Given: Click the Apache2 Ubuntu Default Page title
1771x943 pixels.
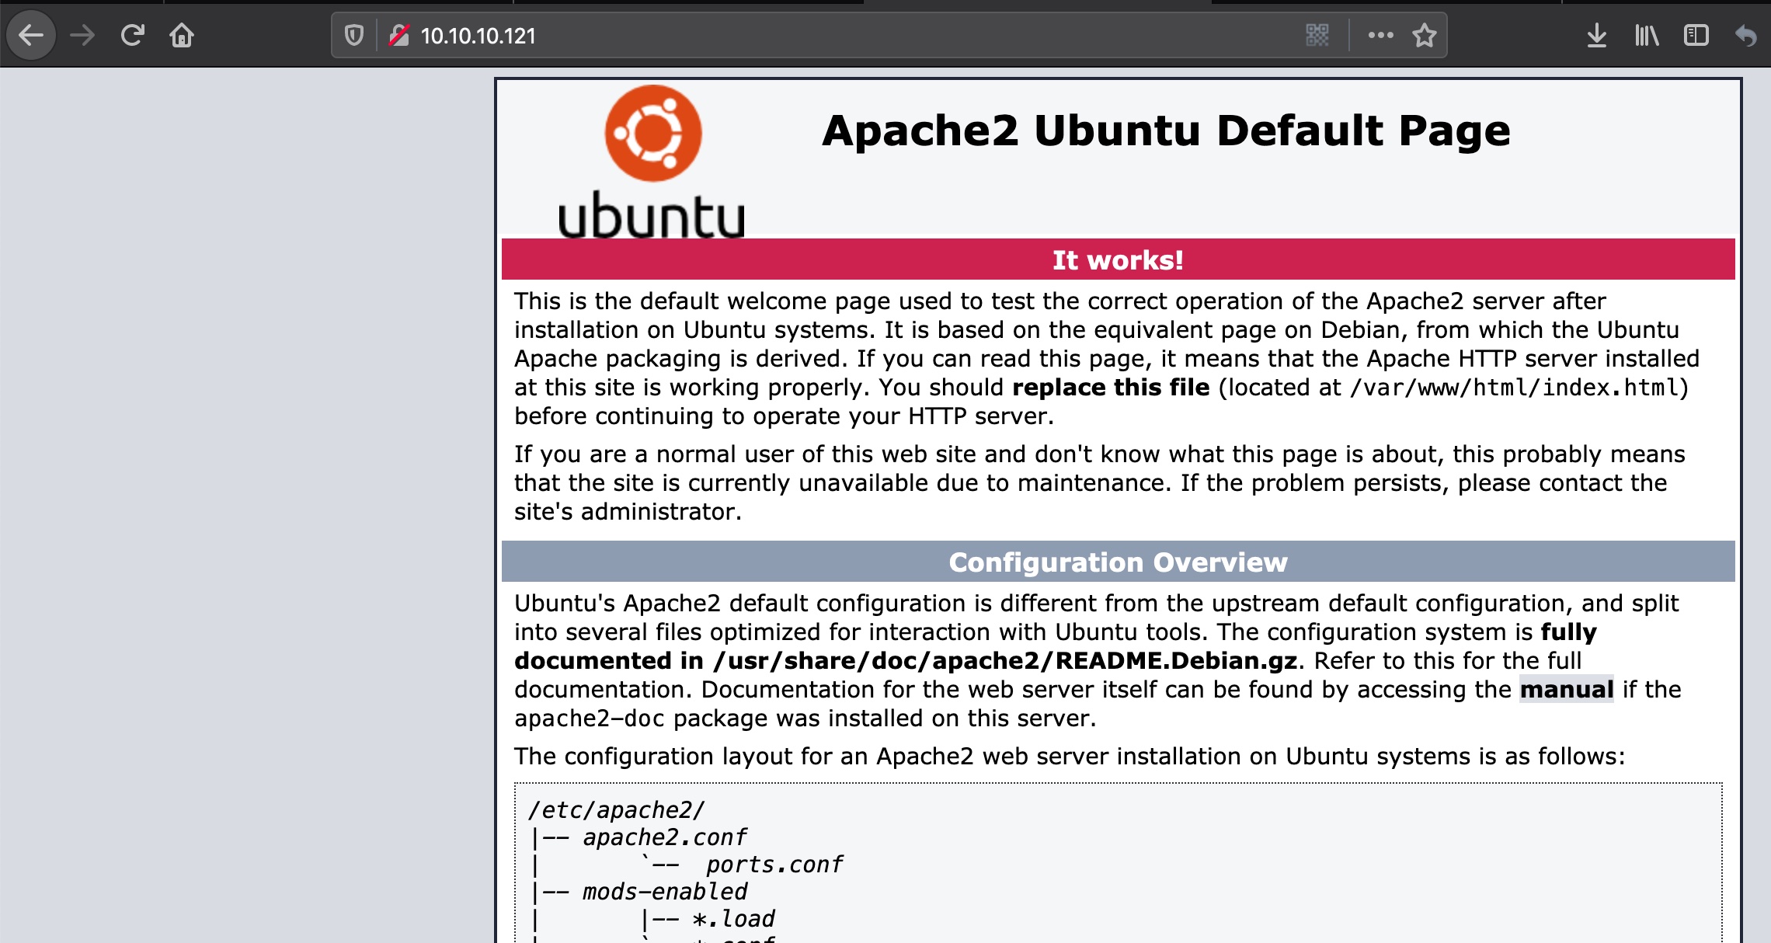Looking at the screenshot, I should (1165, 130).
